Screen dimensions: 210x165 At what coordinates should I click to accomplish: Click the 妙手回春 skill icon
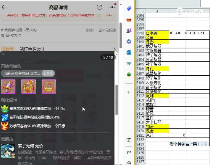[5, 126]
